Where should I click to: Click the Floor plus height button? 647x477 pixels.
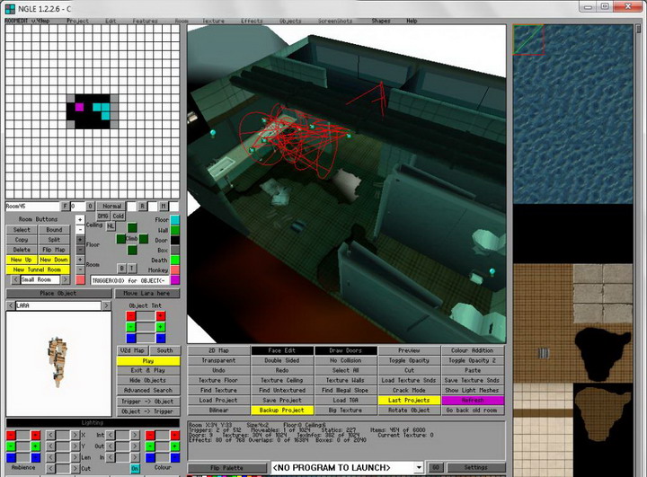coord(80,239)
